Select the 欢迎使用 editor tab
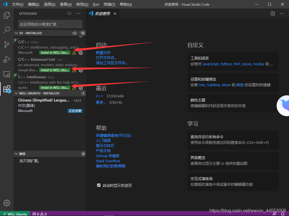 click(x=103, y=14)
